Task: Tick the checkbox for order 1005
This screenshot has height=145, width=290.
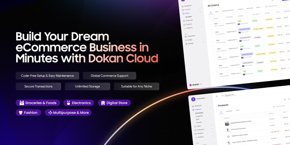Action: coord(216,59)
